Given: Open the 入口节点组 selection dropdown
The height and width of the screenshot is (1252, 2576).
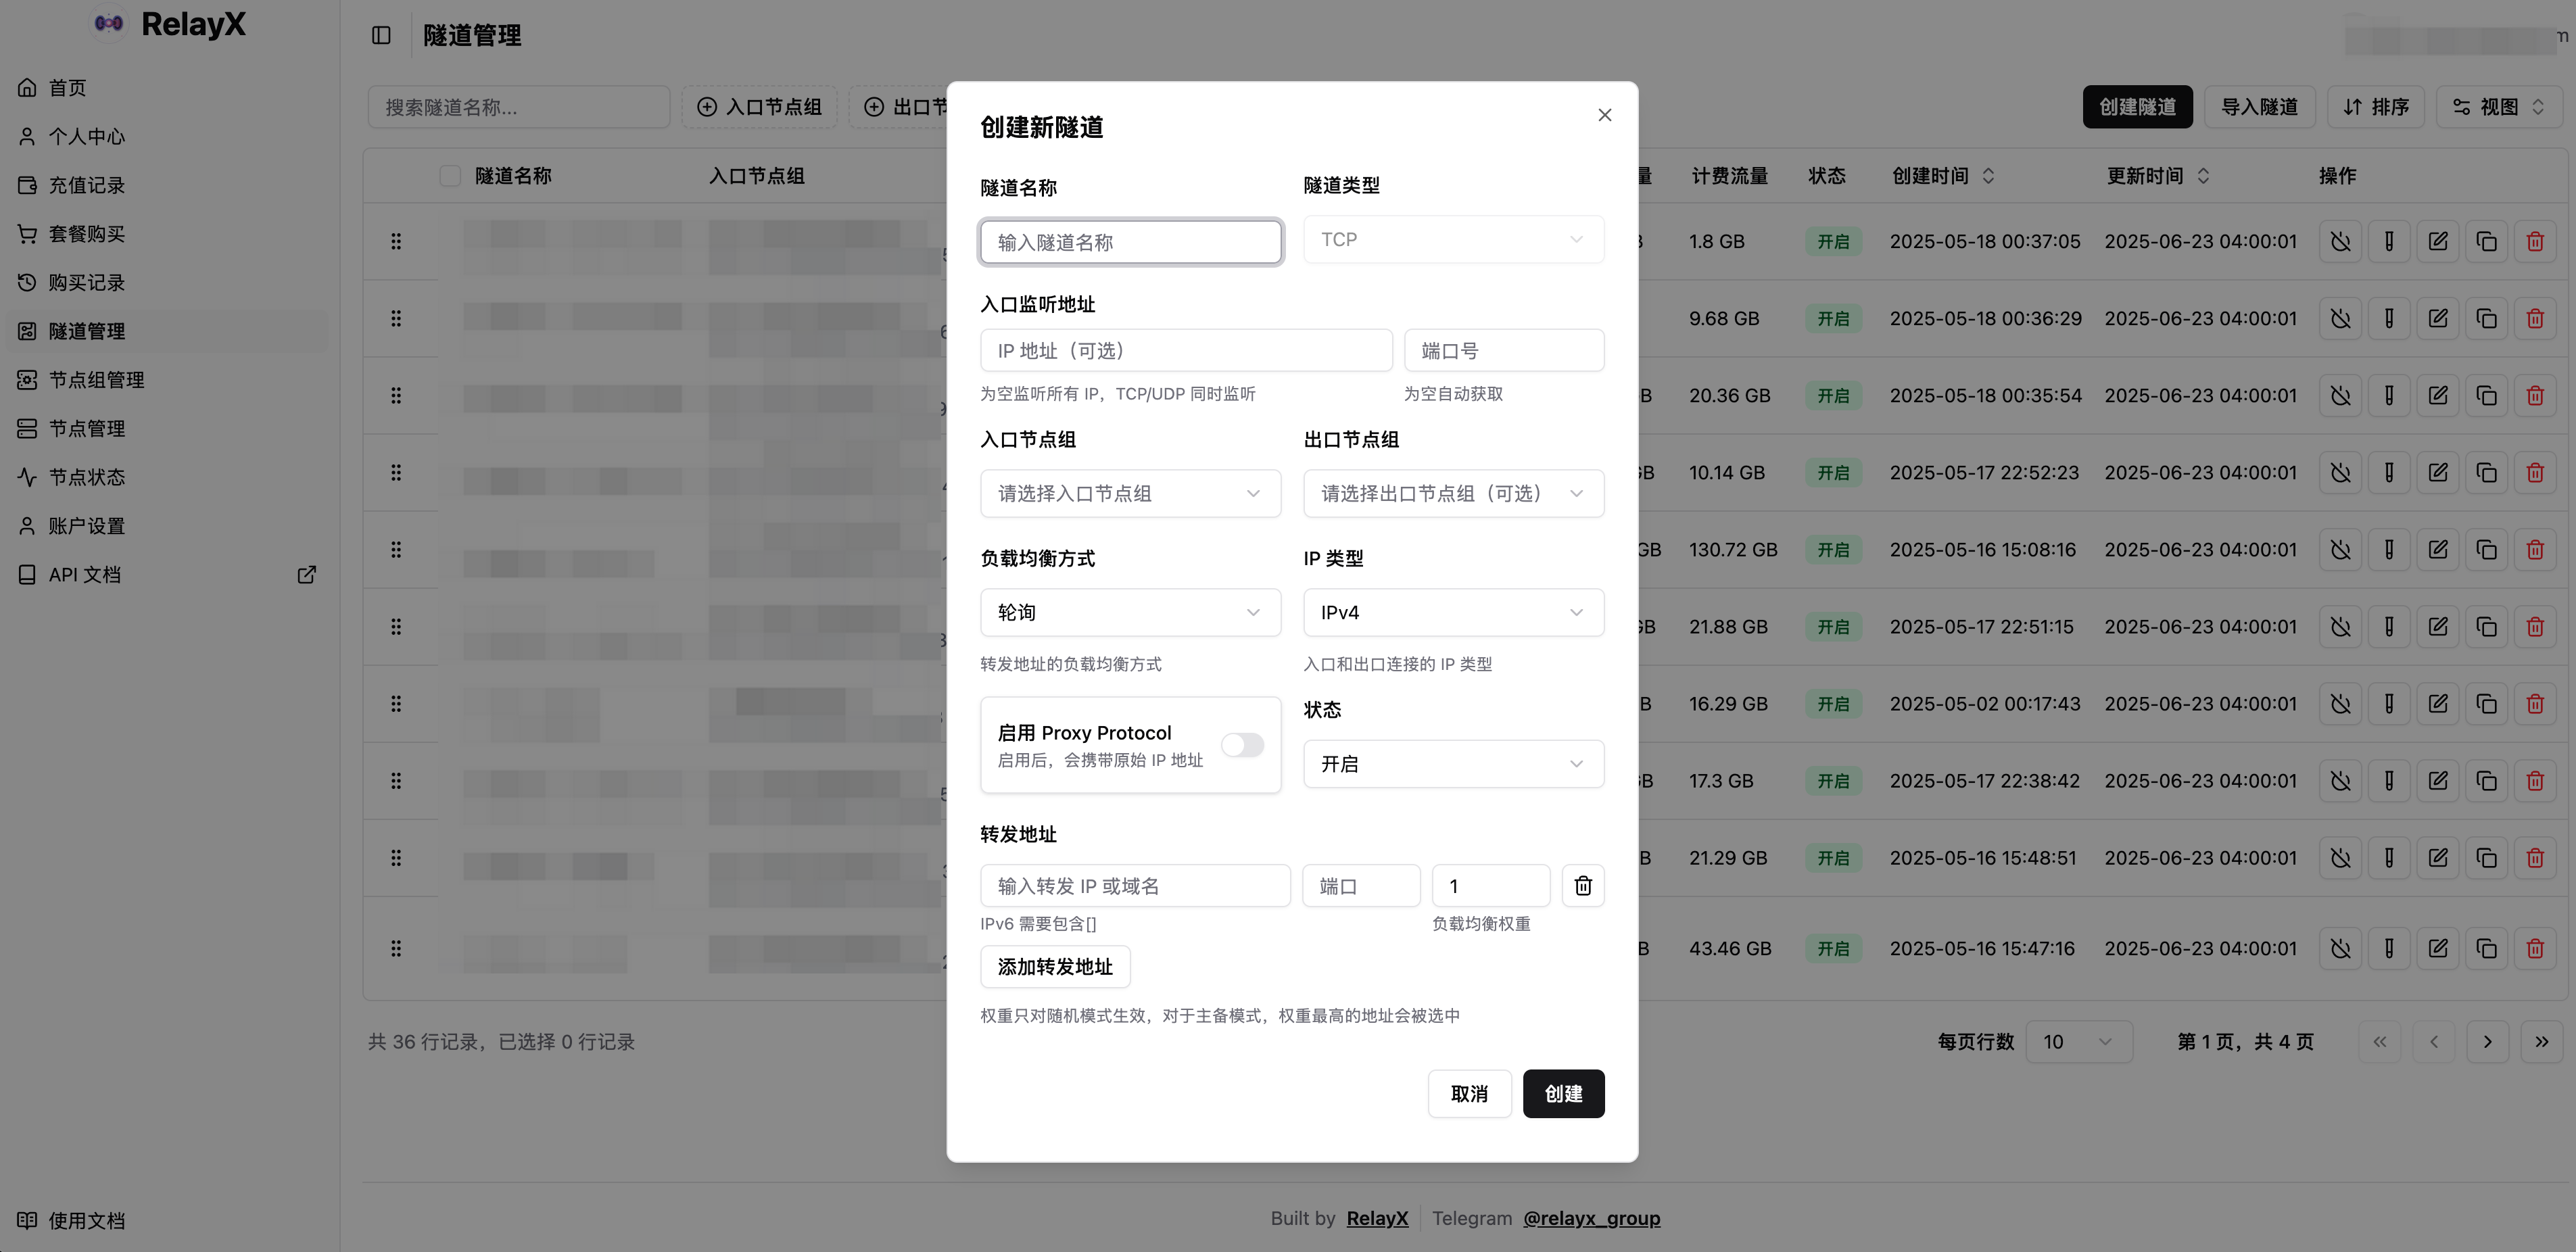Looking at the screenshot, I should [1130, 494].
